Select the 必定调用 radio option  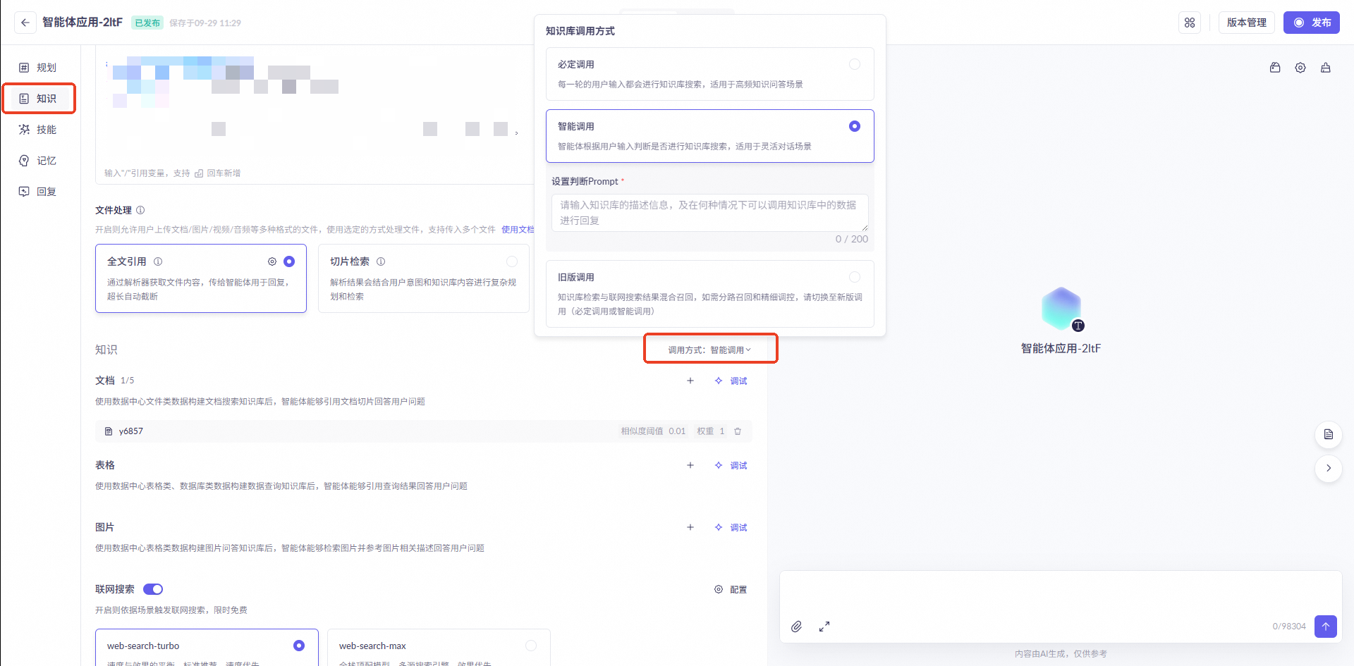[855, 64]
